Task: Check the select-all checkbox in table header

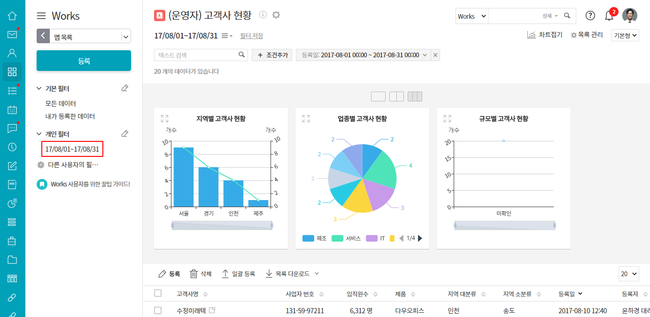Action: point(158,294)
